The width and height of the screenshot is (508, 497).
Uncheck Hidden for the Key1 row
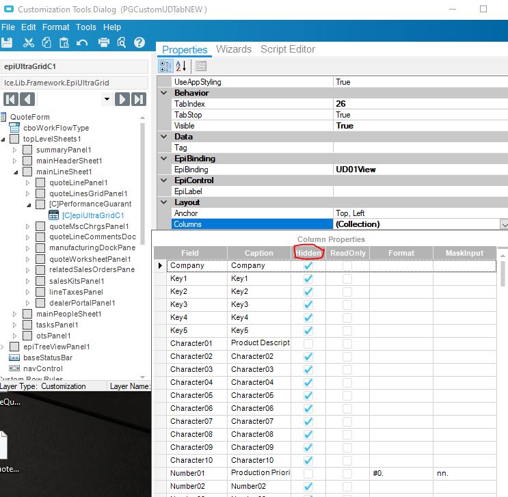308,279
